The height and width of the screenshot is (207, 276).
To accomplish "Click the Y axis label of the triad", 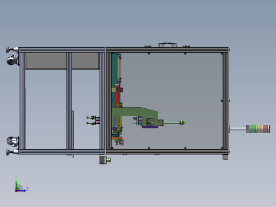I will [16, 178].
